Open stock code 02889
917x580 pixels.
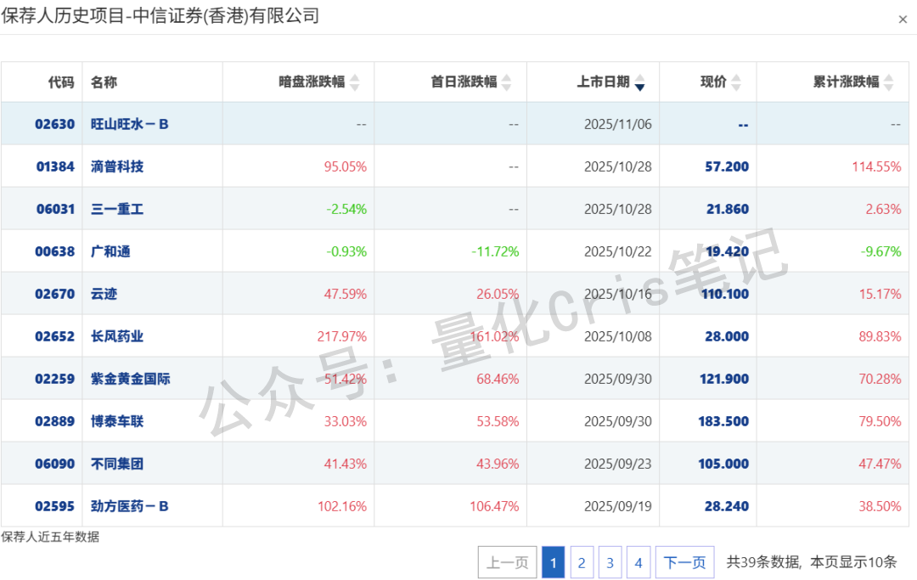pos(55,421)
